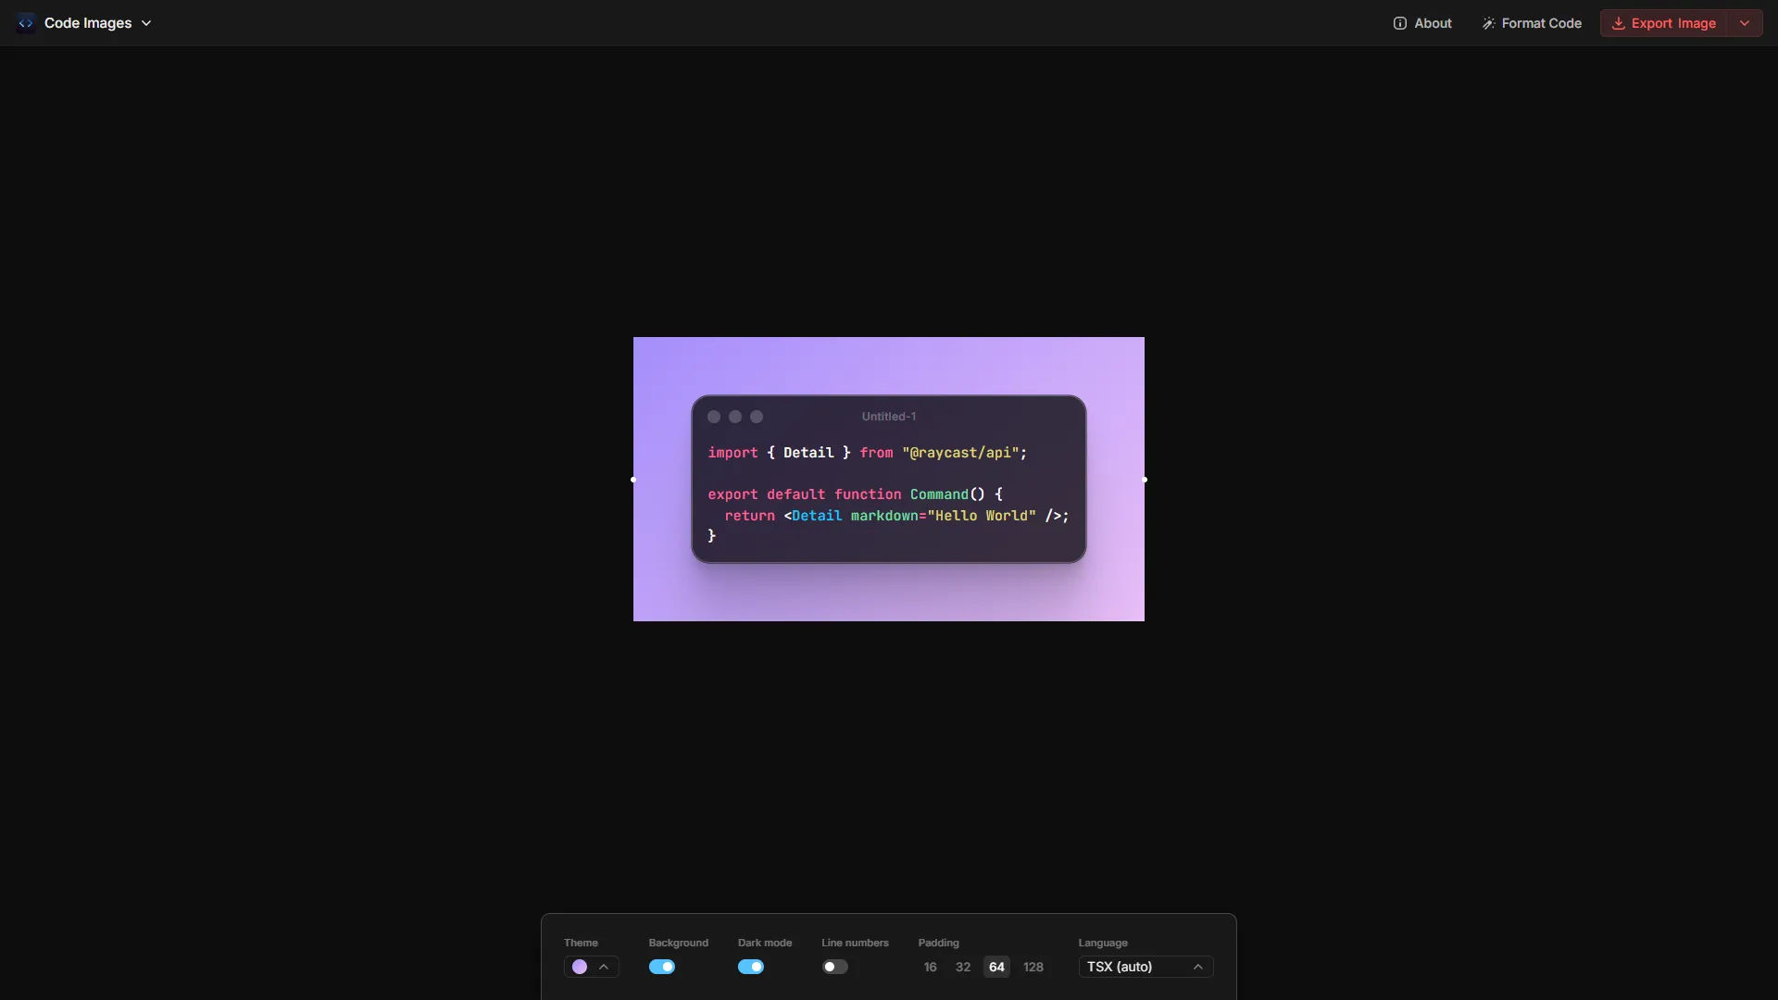Click the info icon next to About
This screenshot has height=1000, width=1778.
coord(1402,23)
